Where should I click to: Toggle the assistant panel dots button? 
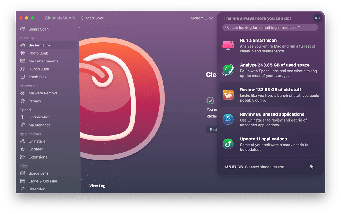point(317,18)
